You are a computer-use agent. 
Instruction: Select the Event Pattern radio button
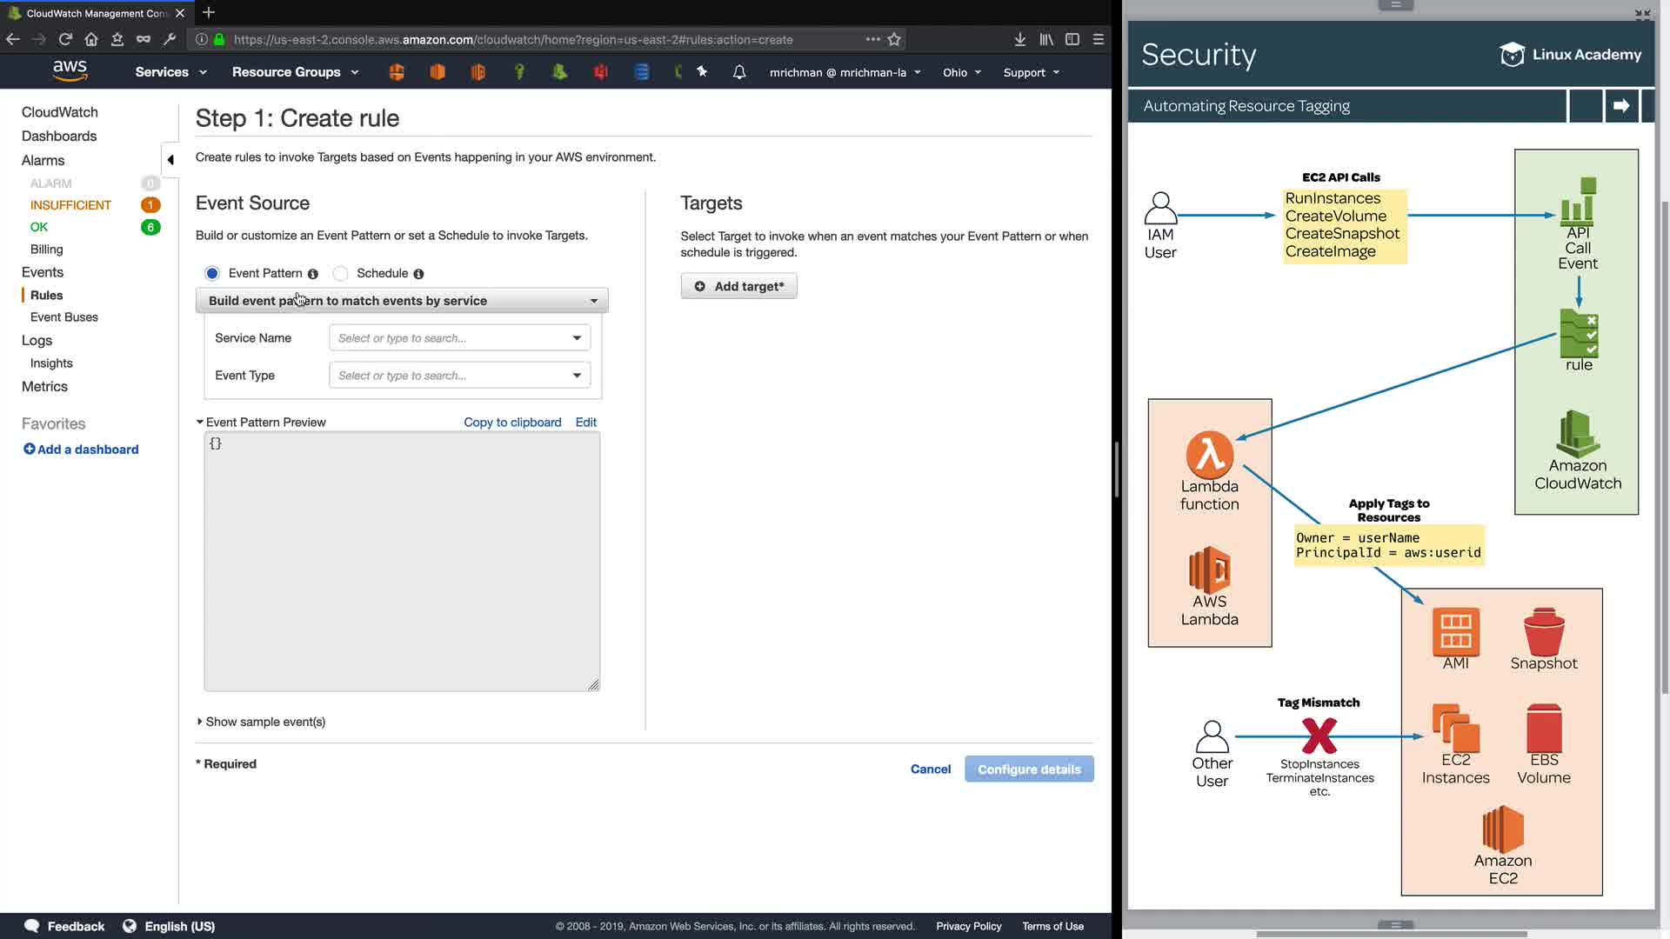212,273
